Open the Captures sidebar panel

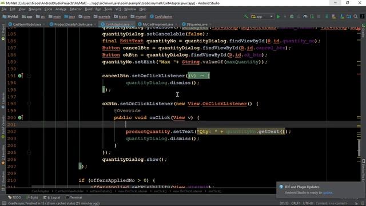[3, 101]
